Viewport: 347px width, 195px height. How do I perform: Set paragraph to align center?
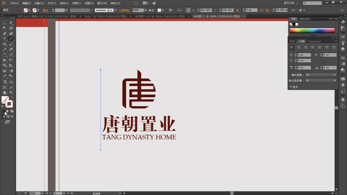tap(298, 47)
